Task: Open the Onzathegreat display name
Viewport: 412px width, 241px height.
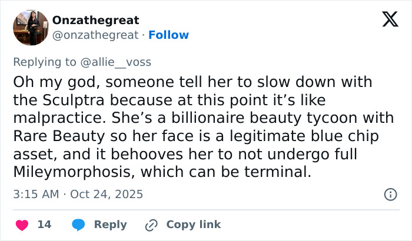Action: click(x=96, y=21)
